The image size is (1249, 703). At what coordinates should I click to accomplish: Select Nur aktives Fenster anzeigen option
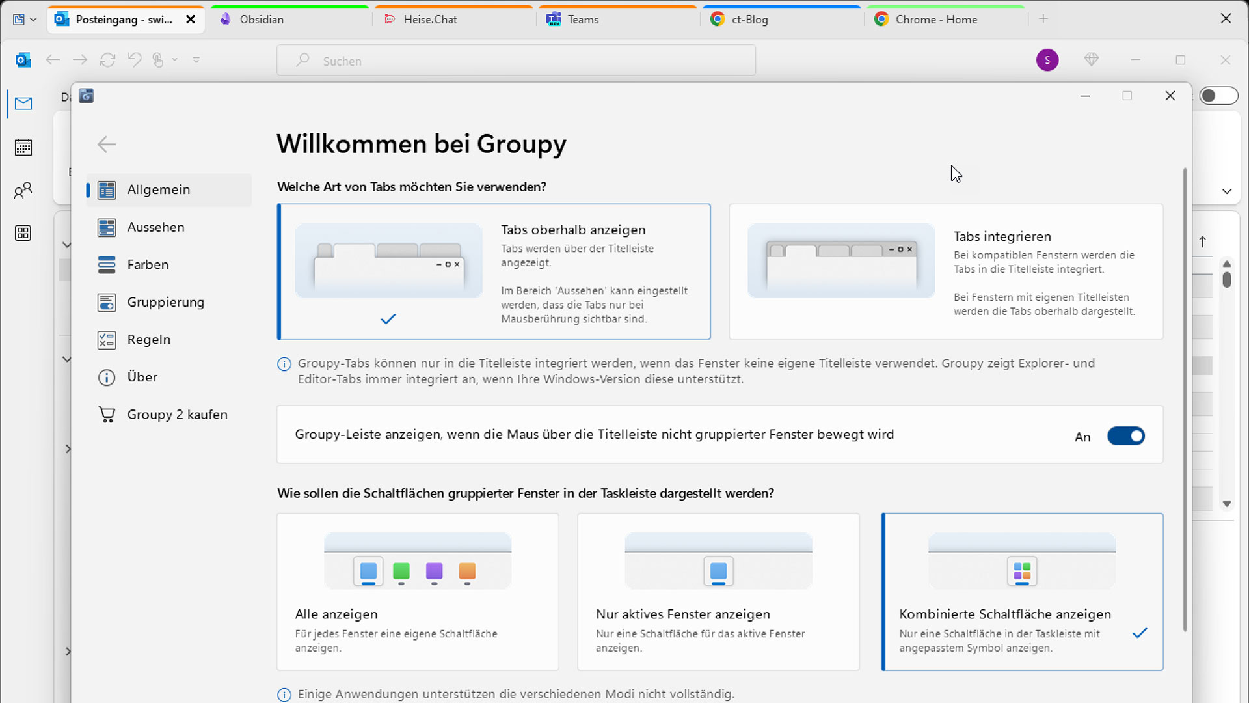[718, 591]
